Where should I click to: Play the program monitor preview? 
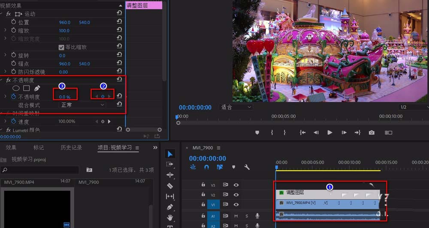click(x=329, y=133)
